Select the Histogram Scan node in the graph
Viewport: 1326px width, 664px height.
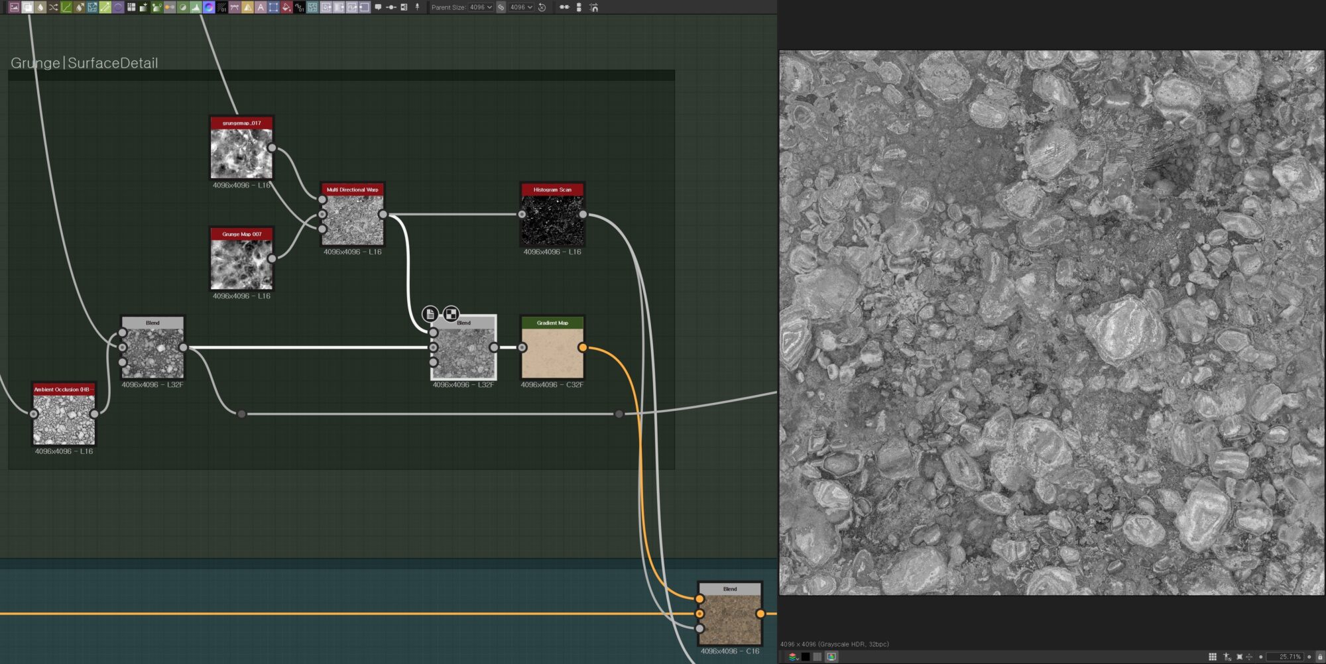[x=551, y=219]
